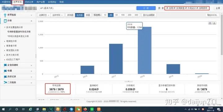Click the lightbulb icon beside 世界检索
Viewport: 223px width, 112px height.
pos(5,15)
